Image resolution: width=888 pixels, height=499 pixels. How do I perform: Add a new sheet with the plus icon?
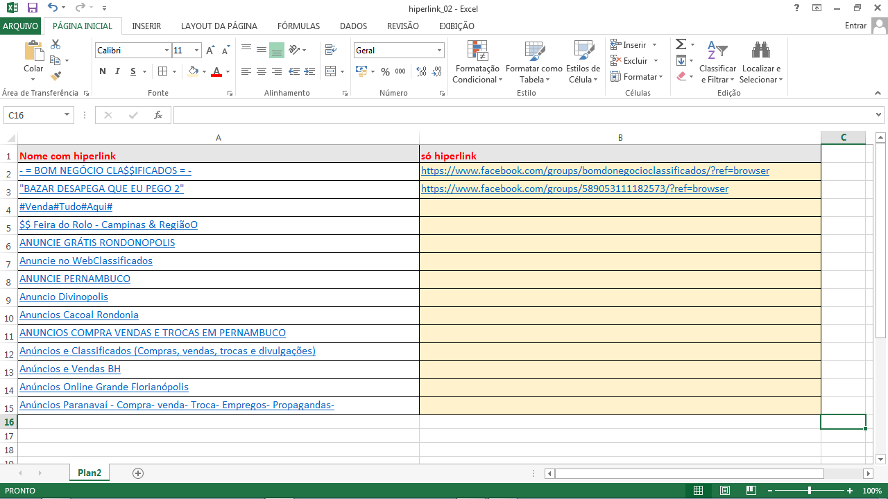coord(138,473)
